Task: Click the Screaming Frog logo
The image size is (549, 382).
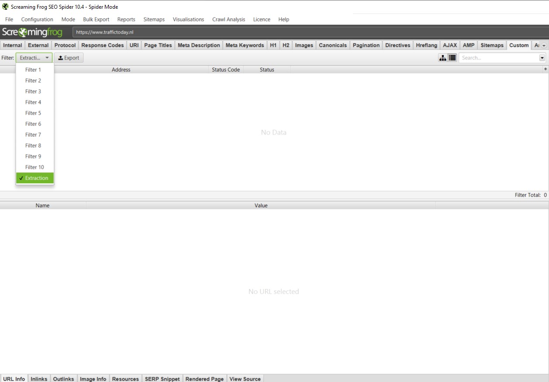Action: [32, 32]
